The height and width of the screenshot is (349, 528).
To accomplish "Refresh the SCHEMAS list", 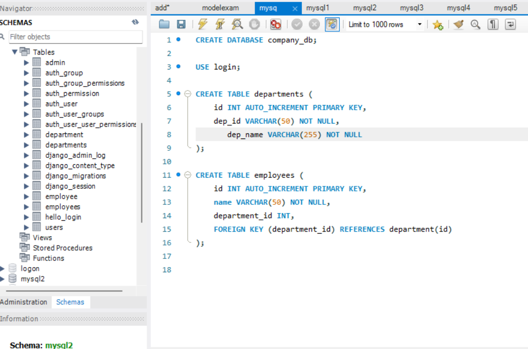I will (136, 22).
